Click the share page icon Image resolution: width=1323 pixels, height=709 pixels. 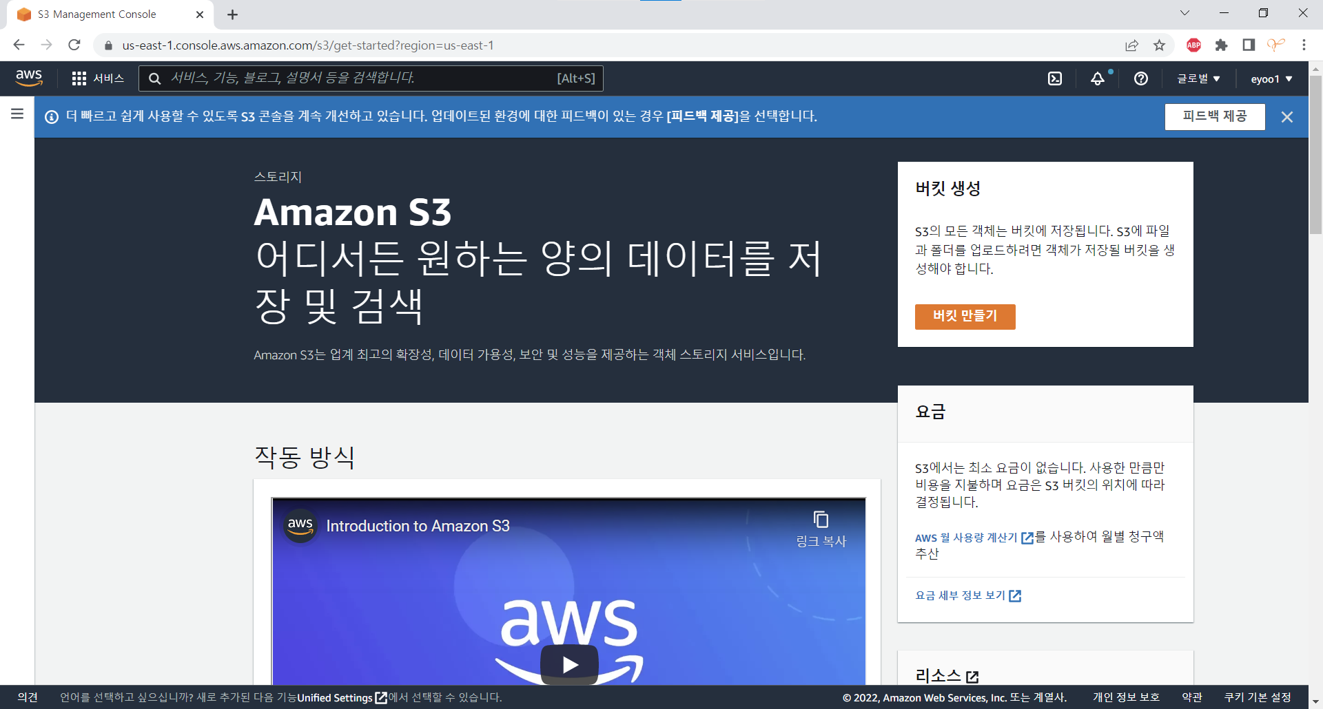click(x=1131, y=45)
